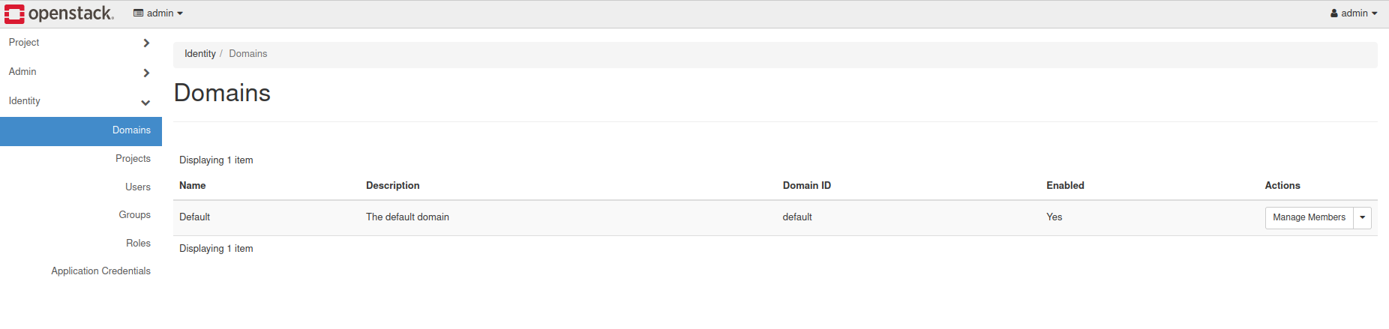Expand the Project sidebar section
This screenshot has height=329, width=1389.
(25, 43)
